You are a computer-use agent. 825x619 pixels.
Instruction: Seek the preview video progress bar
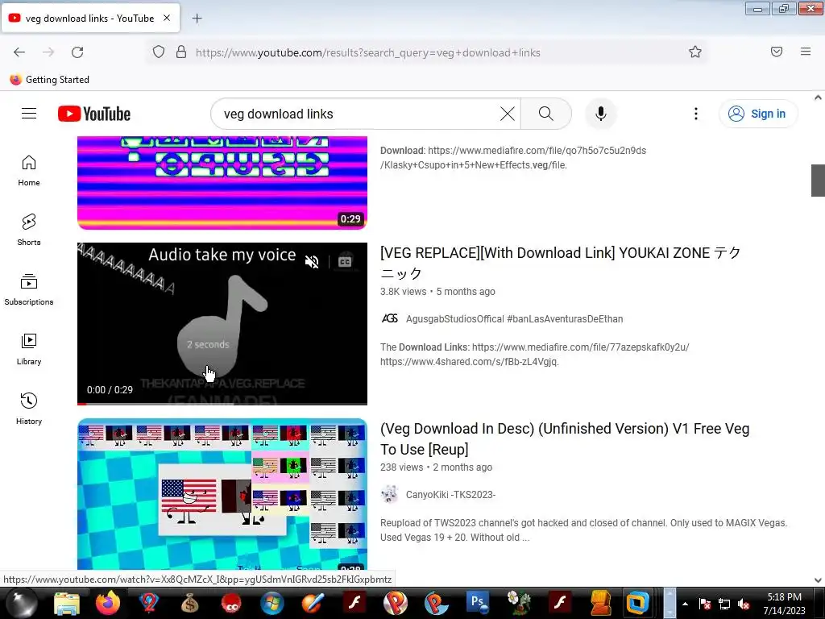tap(222, 404)
